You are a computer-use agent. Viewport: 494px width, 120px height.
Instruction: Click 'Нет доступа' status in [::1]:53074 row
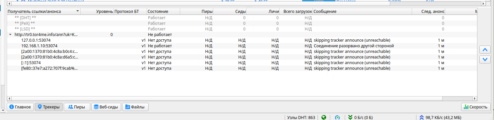coord(160,62)
